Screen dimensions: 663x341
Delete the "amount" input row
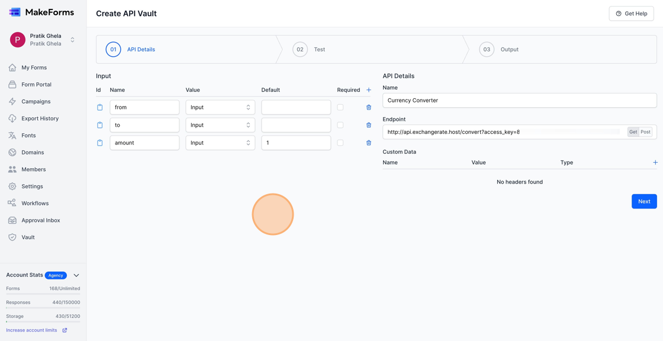click(x=369, y=143)
